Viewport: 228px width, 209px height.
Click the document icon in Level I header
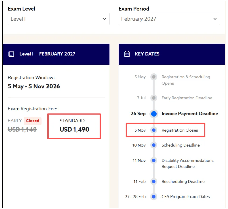pyautogui.click(x=11, y=54)
